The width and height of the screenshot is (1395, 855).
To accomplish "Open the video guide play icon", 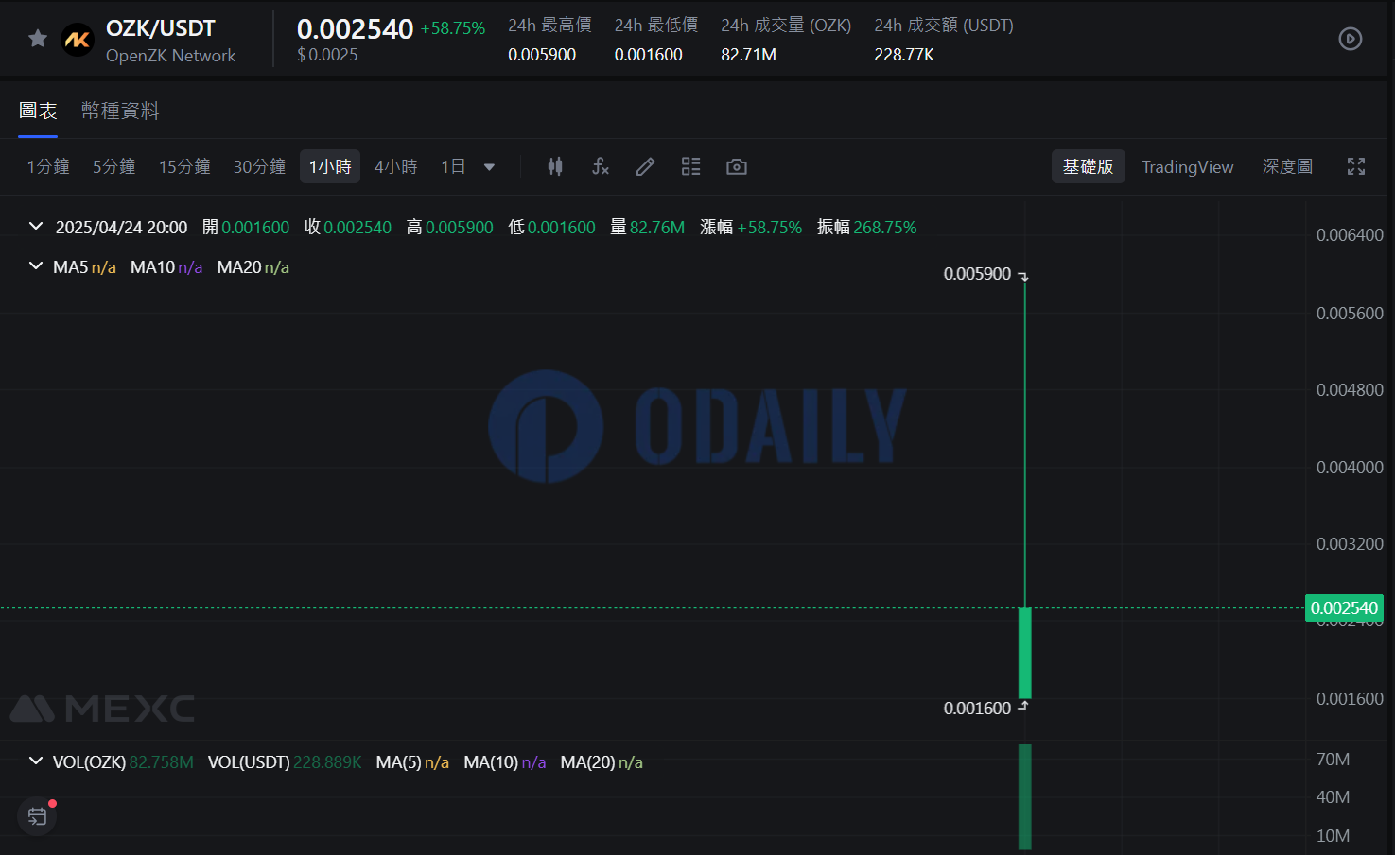I will (x=1351, y=39).
